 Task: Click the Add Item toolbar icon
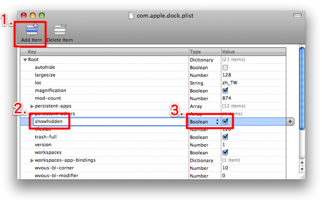pos(32,30)
